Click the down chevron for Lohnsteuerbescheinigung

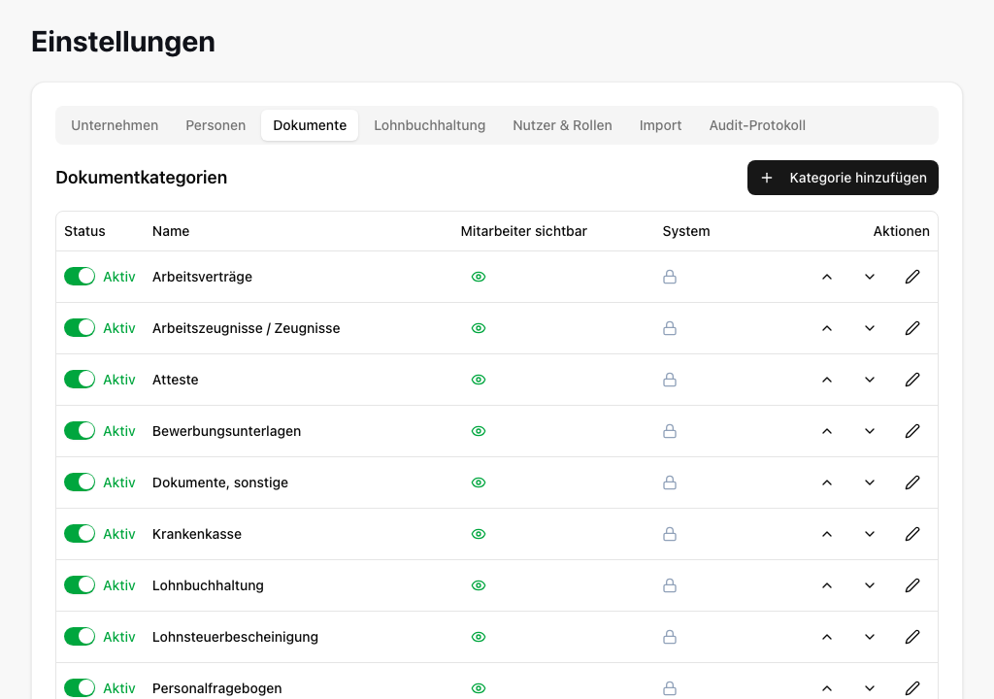pyautogui.click(x=870, y=637)
